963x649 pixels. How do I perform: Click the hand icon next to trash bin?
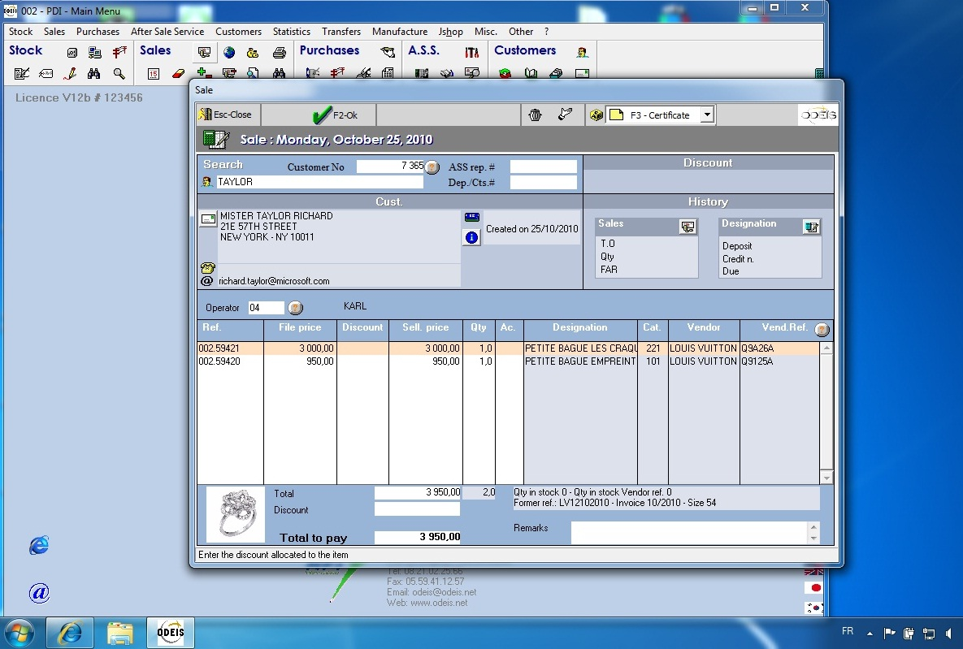565,115
